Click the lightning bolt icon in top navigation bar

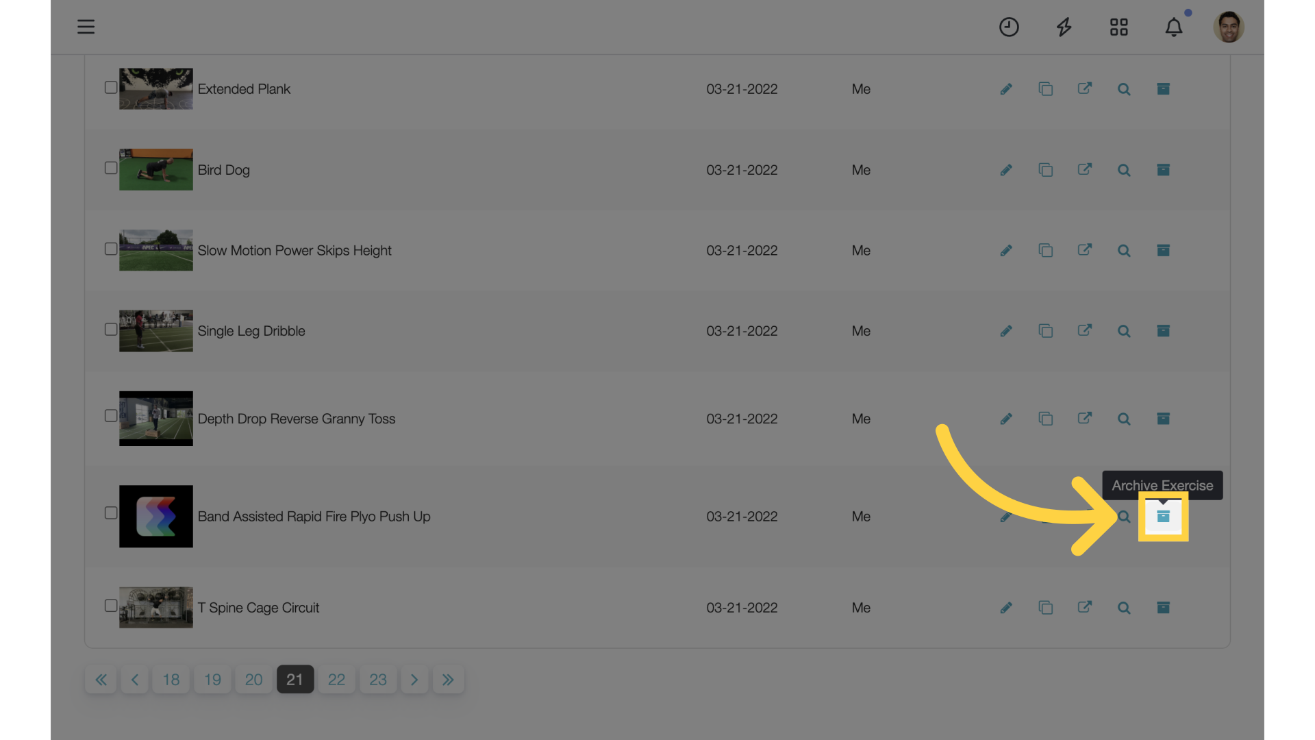1064,27
